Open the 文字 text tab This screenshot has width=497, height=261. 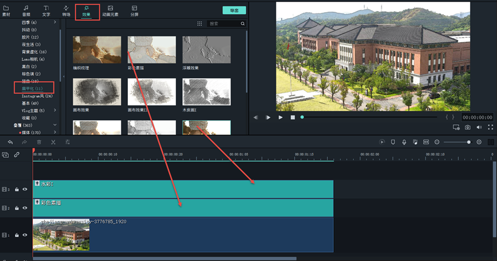pyautogui.click(x=46, y=11)
